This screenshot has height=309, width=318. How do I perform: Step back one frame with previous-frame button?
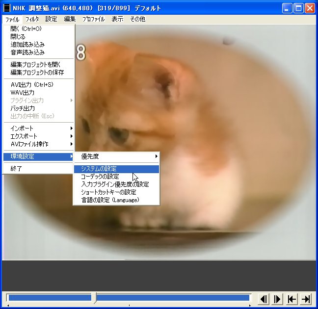pyautogui.click(x=264, y=299)
